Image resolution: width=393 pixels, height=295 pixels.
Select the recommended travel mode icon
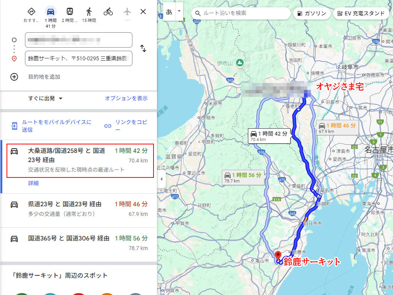point(31,12)
